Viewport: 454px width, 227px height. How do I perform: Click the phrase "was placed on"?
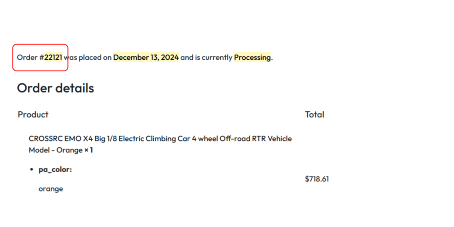(x=88, y=57)
